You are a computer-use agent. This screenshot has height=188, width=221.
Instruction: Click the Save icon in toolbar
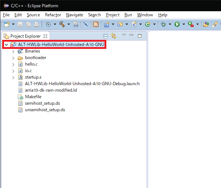[x=20, y=24]
